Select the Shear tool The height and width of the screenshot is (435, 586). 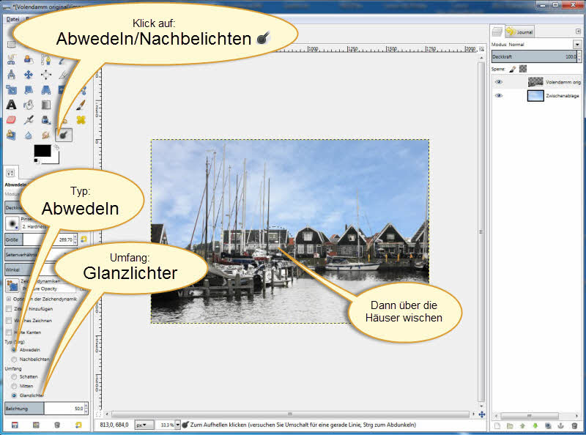click(x=29, y=89)
